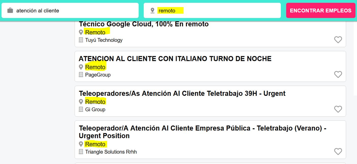
Task: Click the location pin icon in search bar
Action: coord(152,10)
